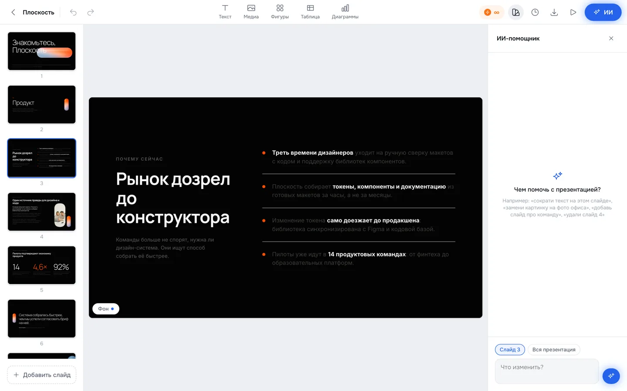Click the sparkle icon above Чем помочь

(557, 176)
